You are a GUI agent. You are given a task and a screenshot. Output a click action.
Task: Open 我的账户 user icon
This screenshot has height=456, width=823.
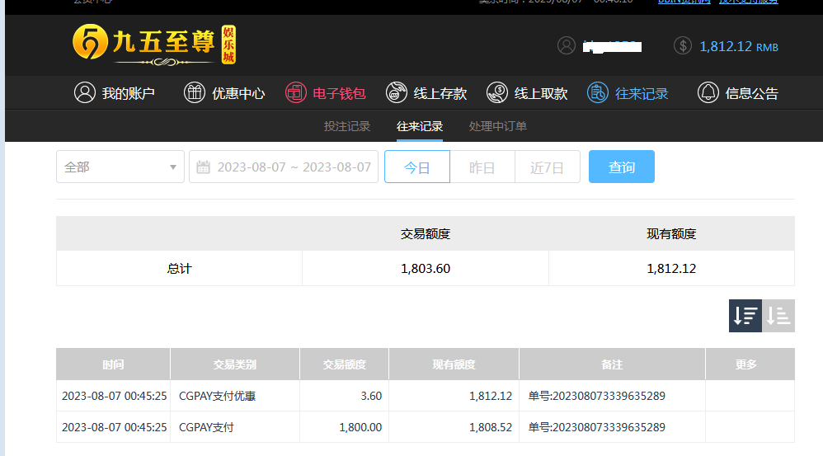(x=84, y=93)
